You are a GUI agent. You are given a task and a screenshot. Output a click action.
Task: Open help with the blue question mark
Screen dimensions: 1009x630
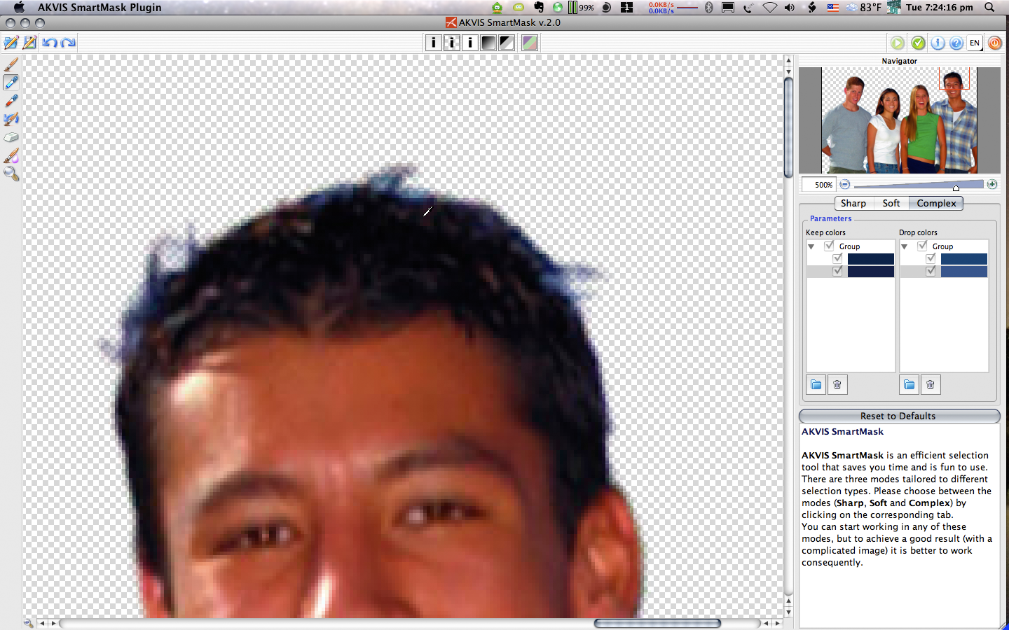click(x=956, y=43)
